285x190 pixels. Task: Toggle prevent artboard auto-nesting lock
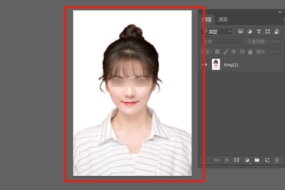[242, 52]
